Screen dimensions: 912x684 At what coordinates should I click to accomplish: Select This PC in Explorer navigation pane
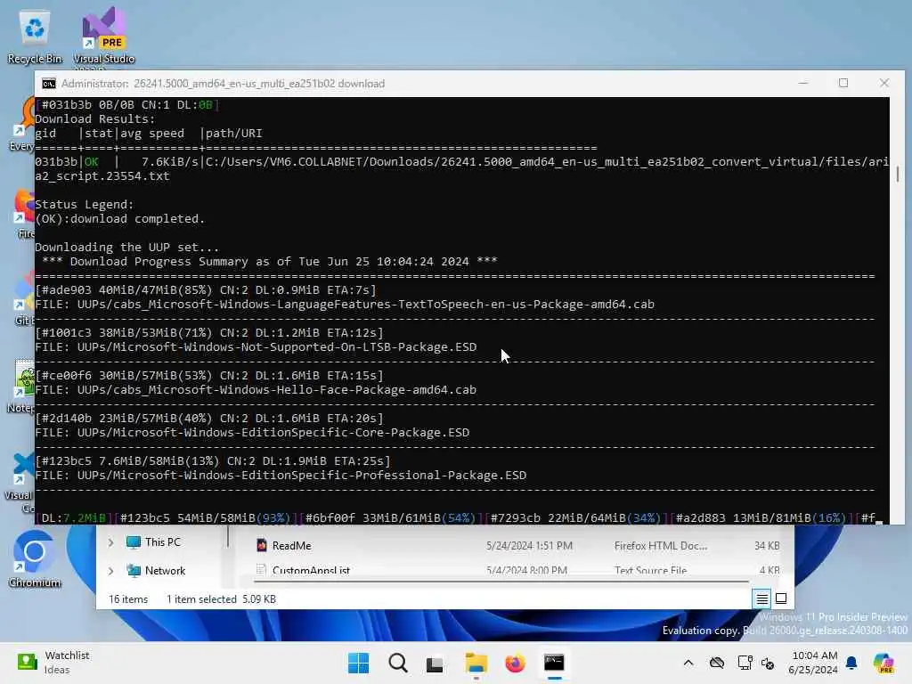pos(153,542)
